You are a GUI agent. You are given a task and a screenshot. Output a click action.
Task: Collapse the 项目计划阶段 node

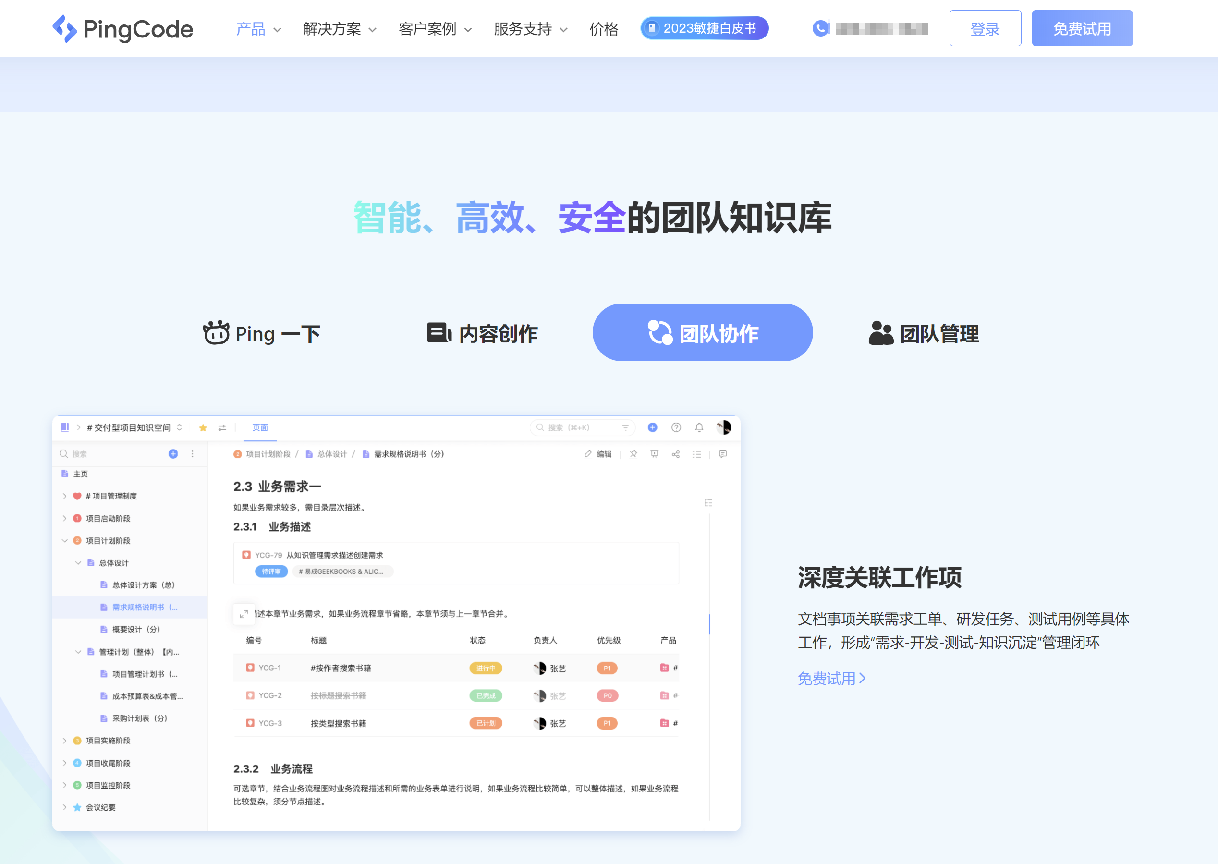64,540
